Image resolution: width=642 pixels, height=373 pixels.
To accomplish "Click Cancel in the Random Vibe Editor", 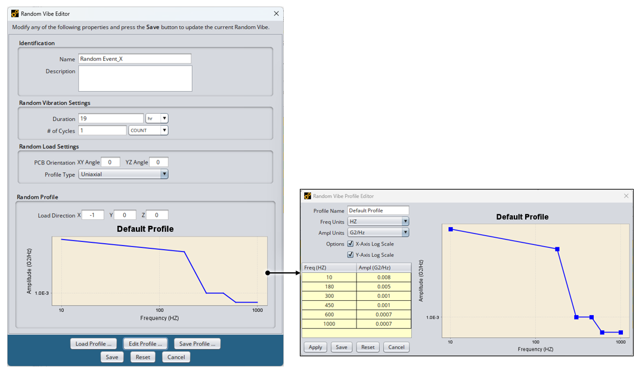I will point(176,357).
